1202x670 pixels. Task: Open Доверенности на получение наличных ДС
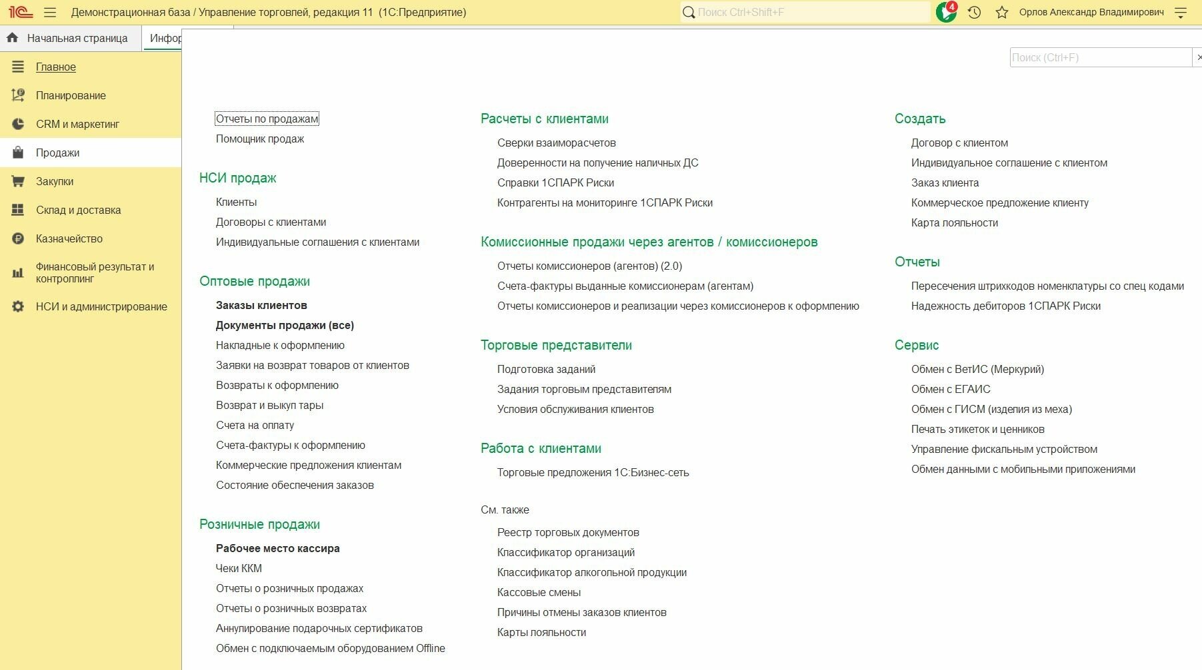coord(598,163)
